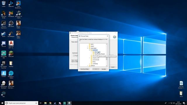Open the Windows Start menu

pyautogui.click(x=2, y=103)
